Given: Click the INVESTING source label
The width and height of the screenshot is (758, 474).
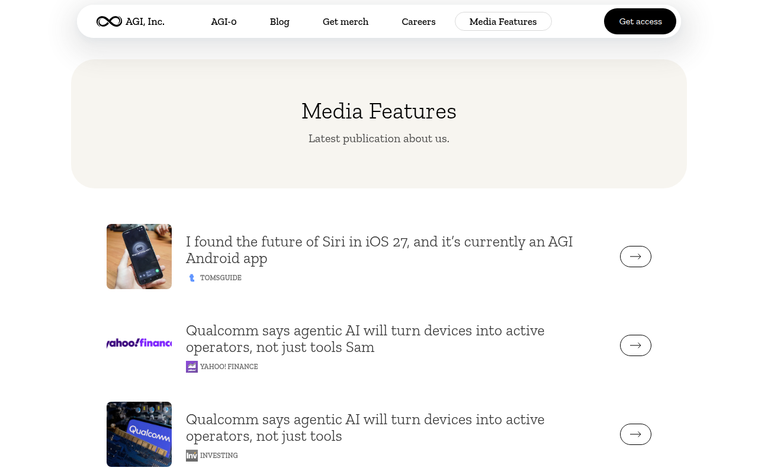Looking at the screenshot, I should pyautogui.click(x=219, y=456).
